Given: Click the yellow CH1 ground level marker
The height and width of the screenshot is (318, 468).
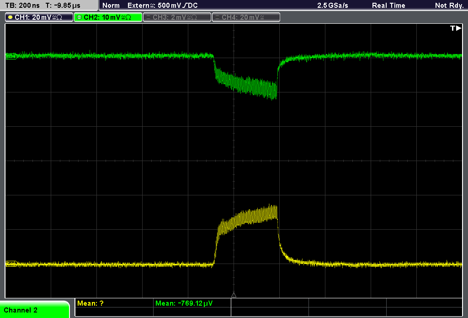Looking at the screenshot, I should pyautogui.click(x=11, y=264).
